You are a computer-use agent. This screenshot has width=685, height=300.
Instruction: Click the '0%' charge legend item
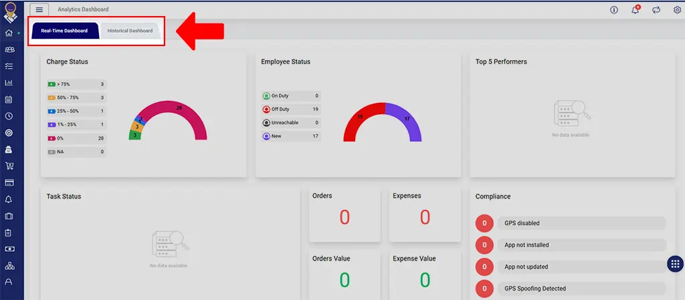pyautogui.click(x=76, y=138)
